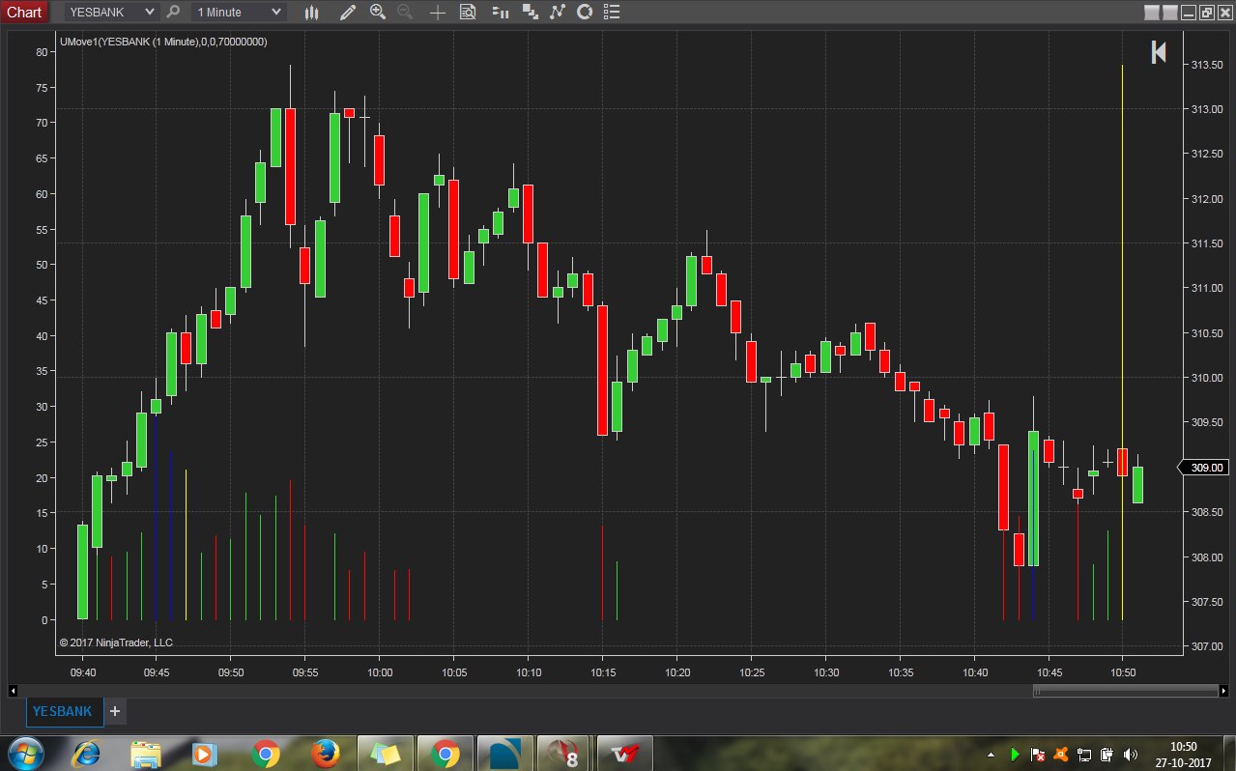Open Internet Explorer from the taskbar
Image resolution: width=1236 pixels, height=771 pixels.
click(x=86, y=754)
